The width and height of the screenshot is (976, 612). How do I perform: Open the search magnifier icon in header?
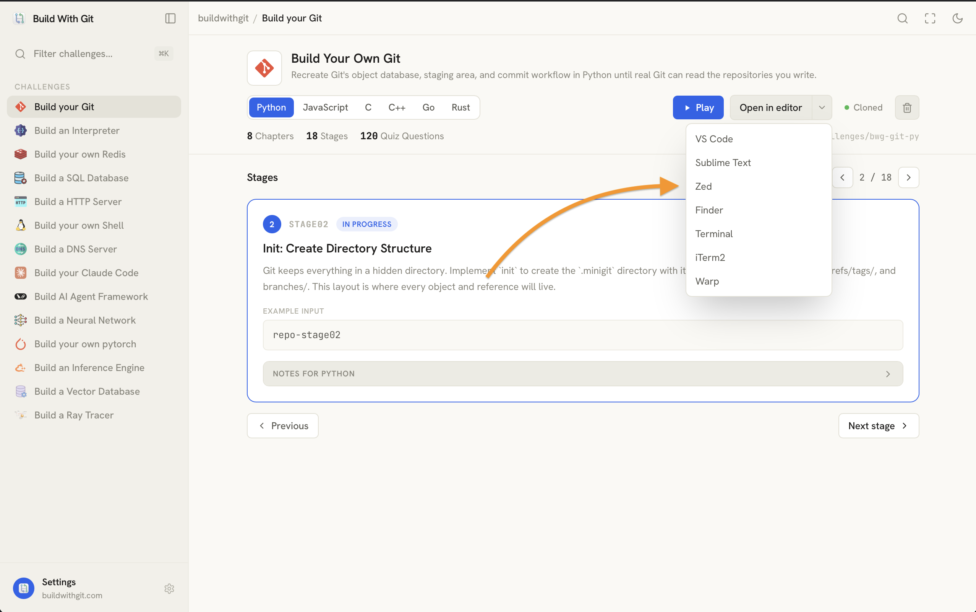click(x=902, y=18)
